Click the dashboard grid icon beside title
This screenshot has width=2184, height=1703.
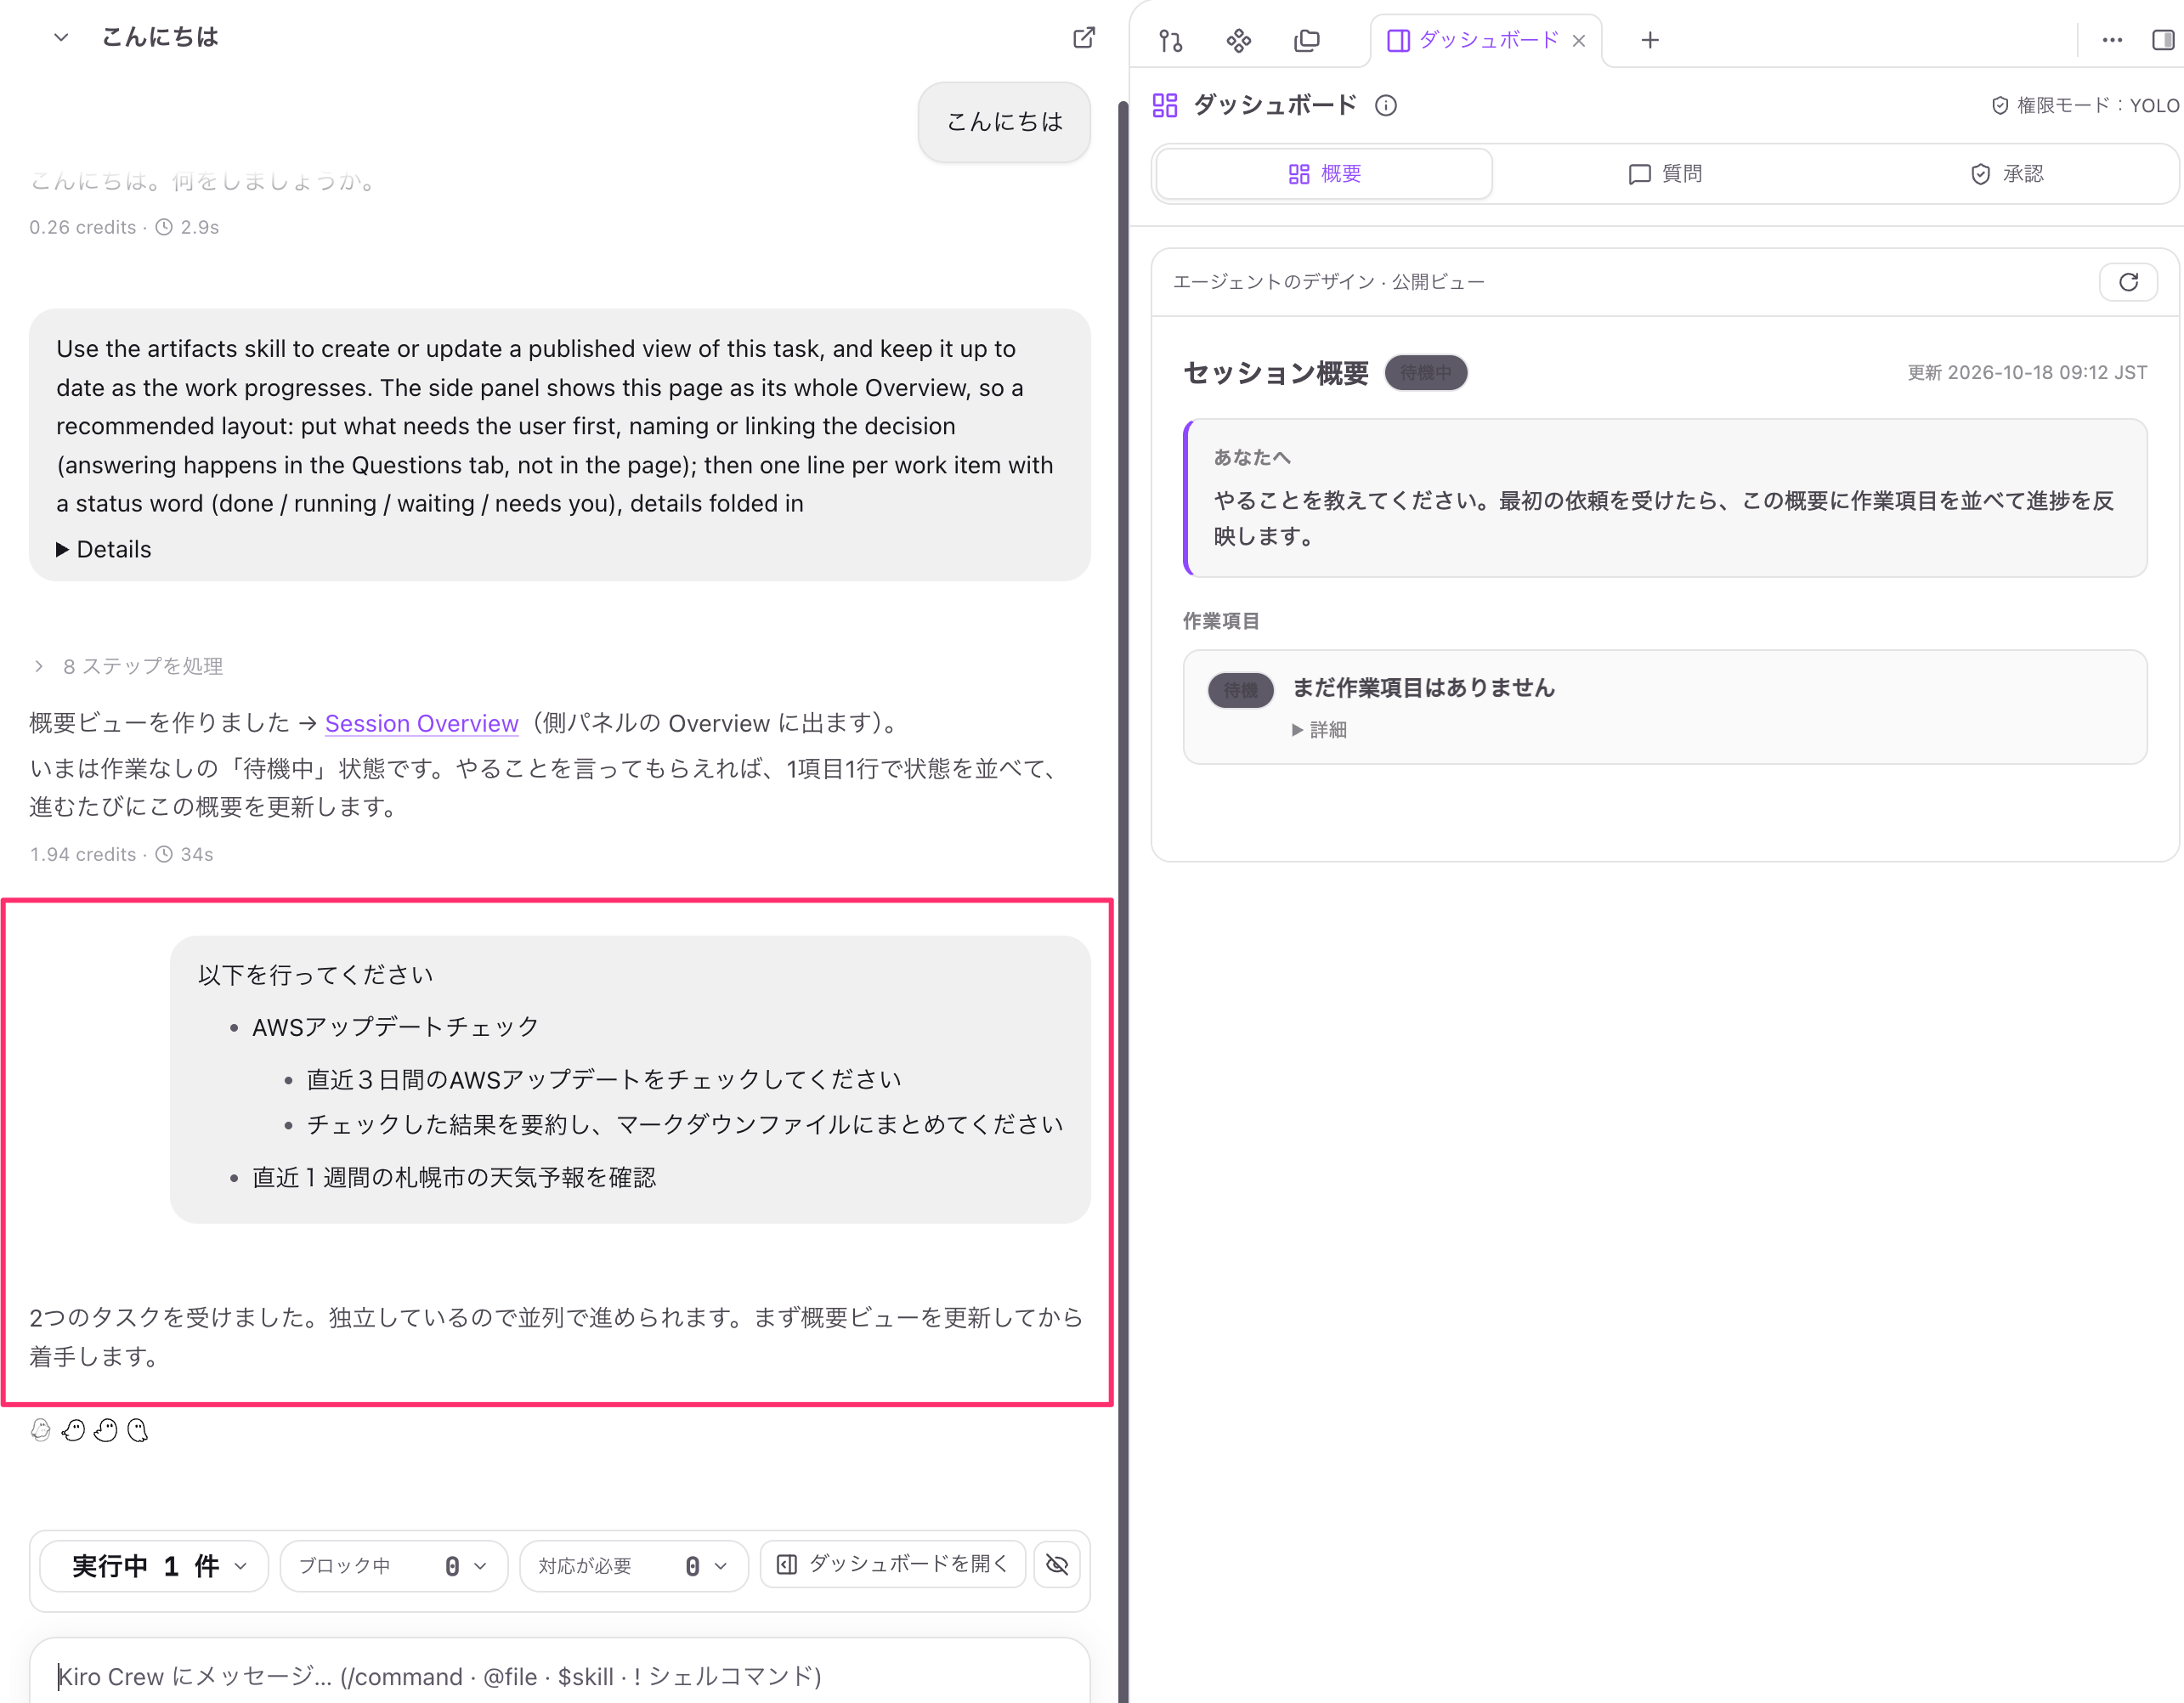tap(1165, 105)
